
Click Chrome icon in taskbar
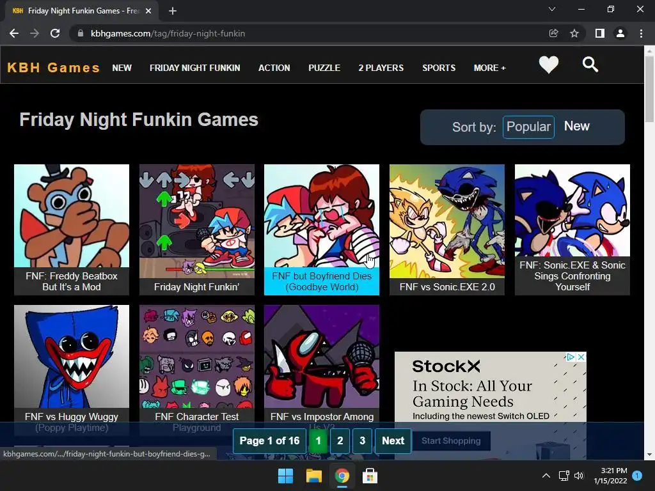342,476
